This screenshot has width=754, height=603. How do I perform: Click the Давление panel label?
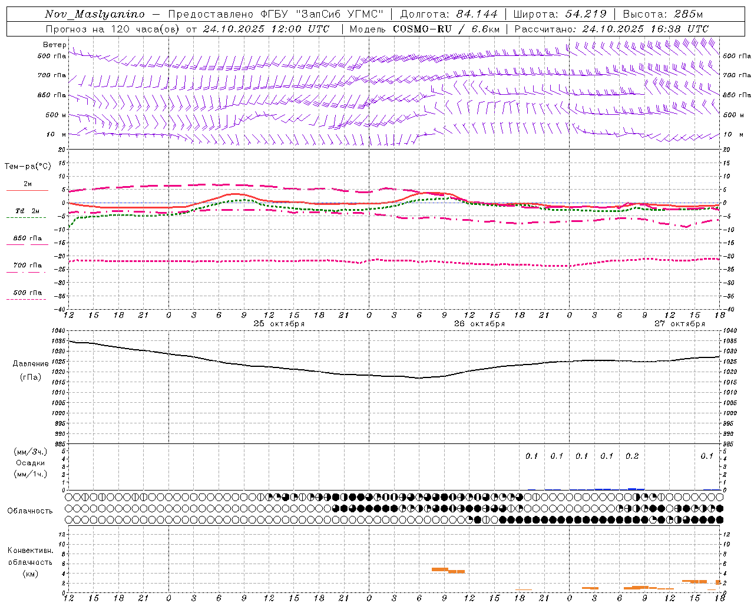point(31,364)
